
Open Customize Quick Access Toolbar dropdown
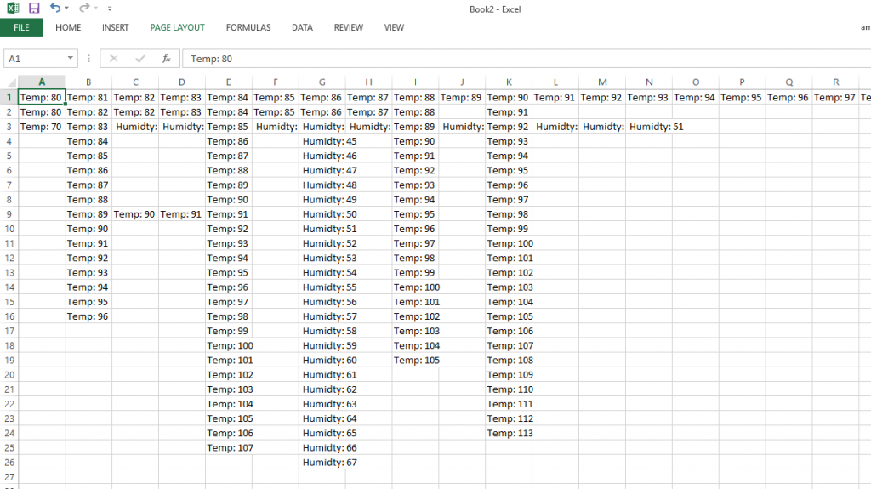coord(109,9)
